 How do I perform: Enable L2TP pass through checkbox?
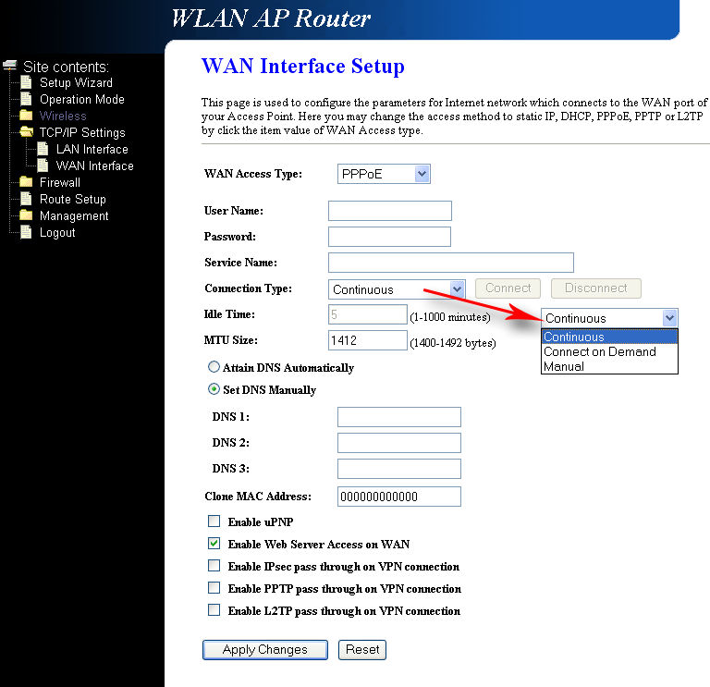[214, 610]
